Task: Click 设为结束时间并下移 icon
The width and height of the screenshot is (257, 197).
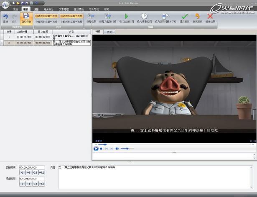Action: coord(165,16)
